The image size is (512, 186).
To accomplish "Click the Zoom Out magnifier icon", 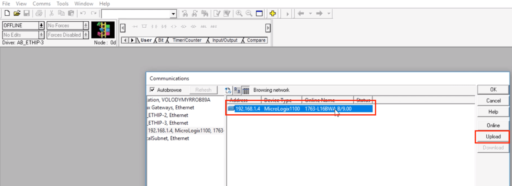I will pos(249,14).
